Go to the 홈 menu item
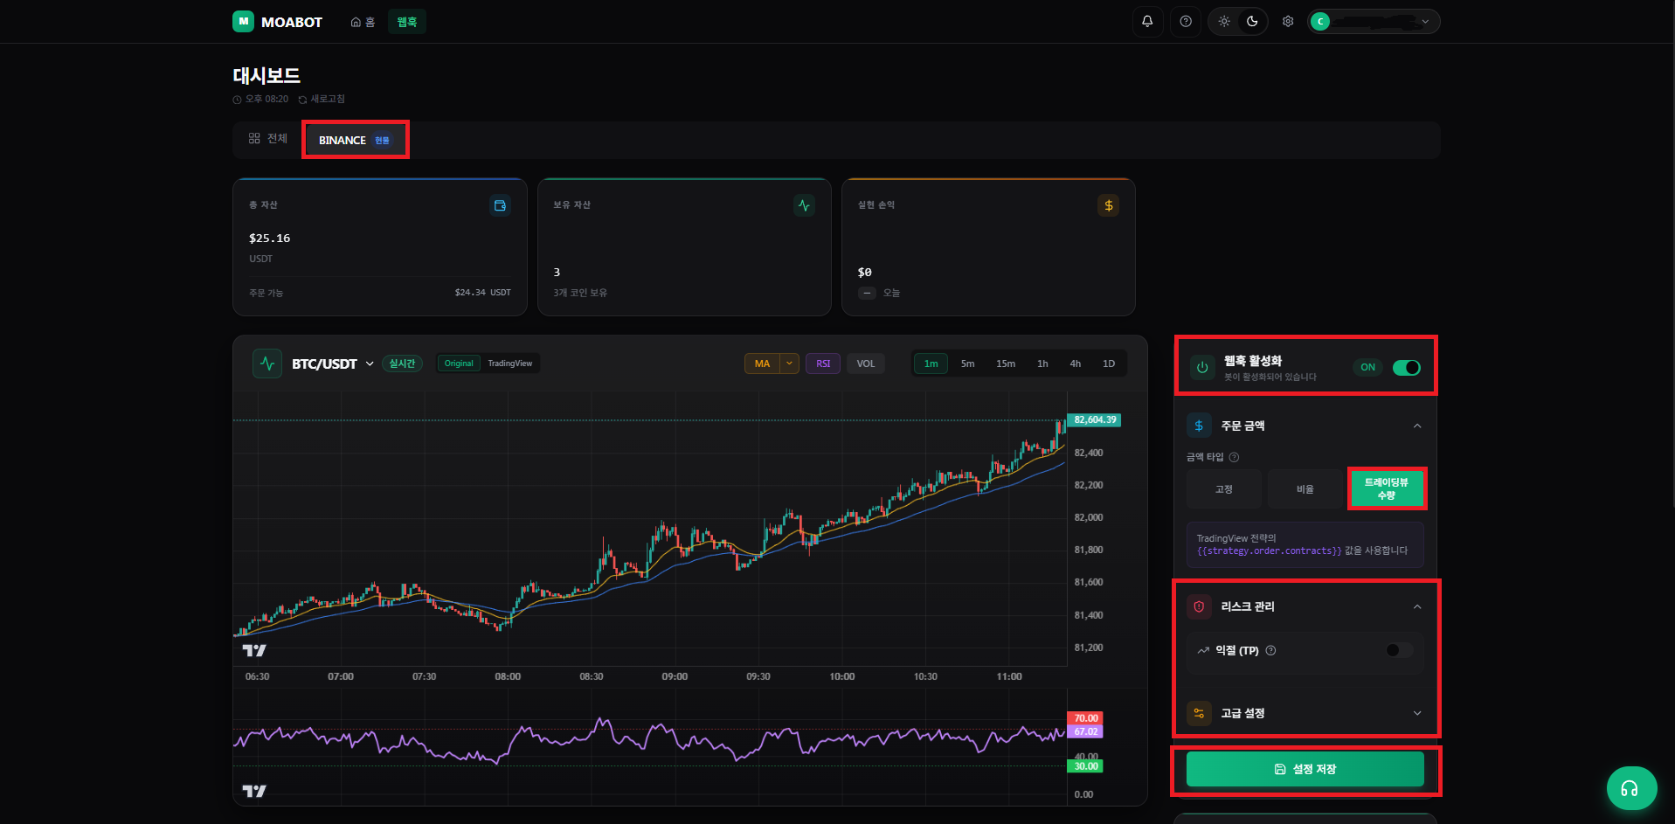Image resolution: width=1675 pixels, height=824 pixels. click(x=363, y=22)
